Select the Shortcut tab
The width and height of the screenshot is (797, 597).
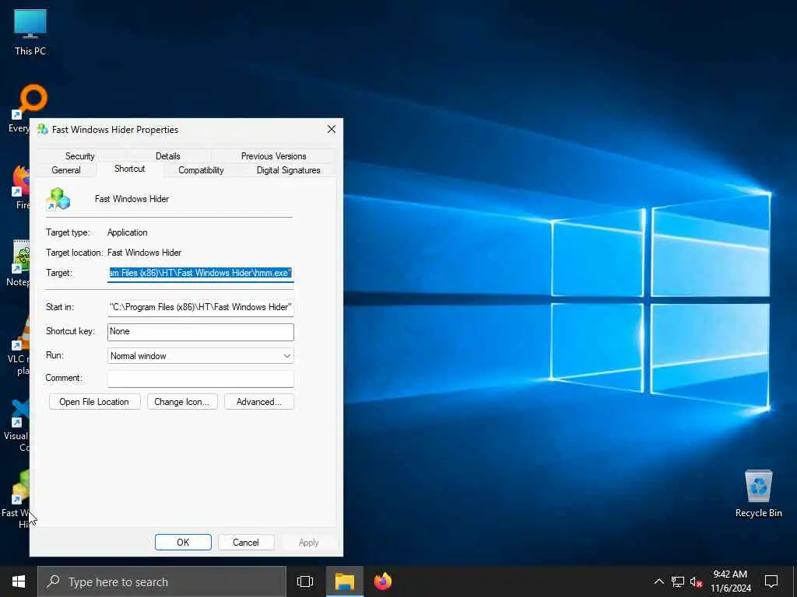tap(130, 169)
